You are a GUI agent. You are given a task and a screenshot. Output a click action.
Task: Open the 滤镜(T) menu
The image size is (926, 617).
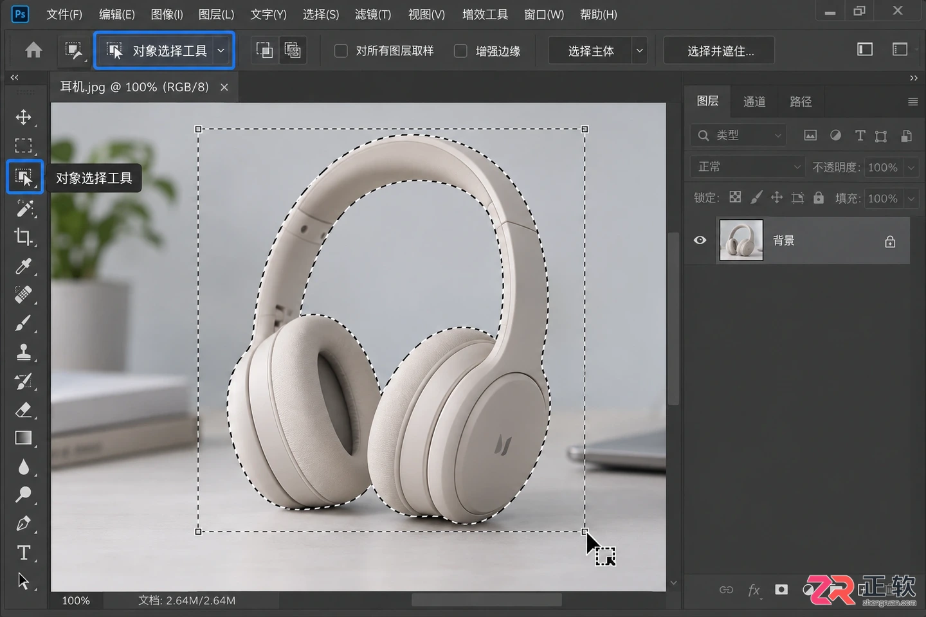point(373,14)
